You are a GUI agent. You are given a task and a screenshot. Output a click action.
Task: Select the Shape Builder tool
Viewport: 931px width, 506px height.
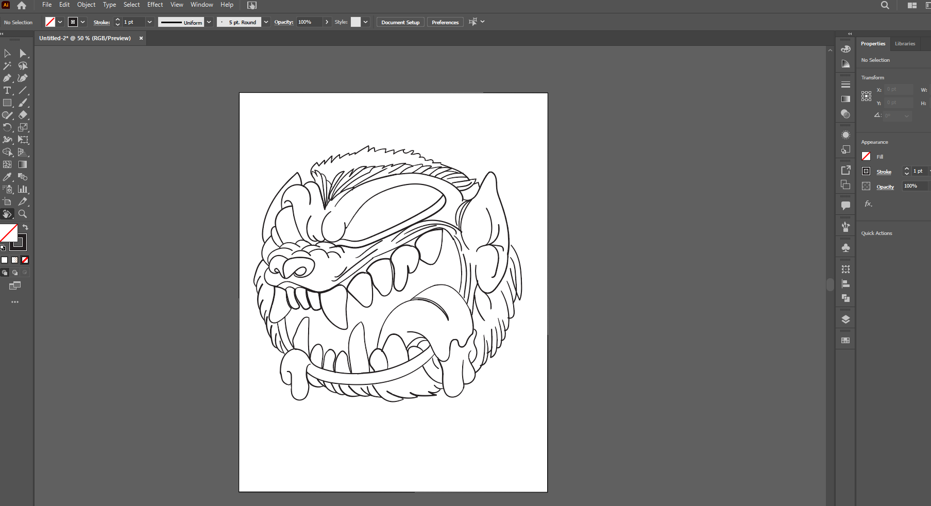tap(7, 153)
